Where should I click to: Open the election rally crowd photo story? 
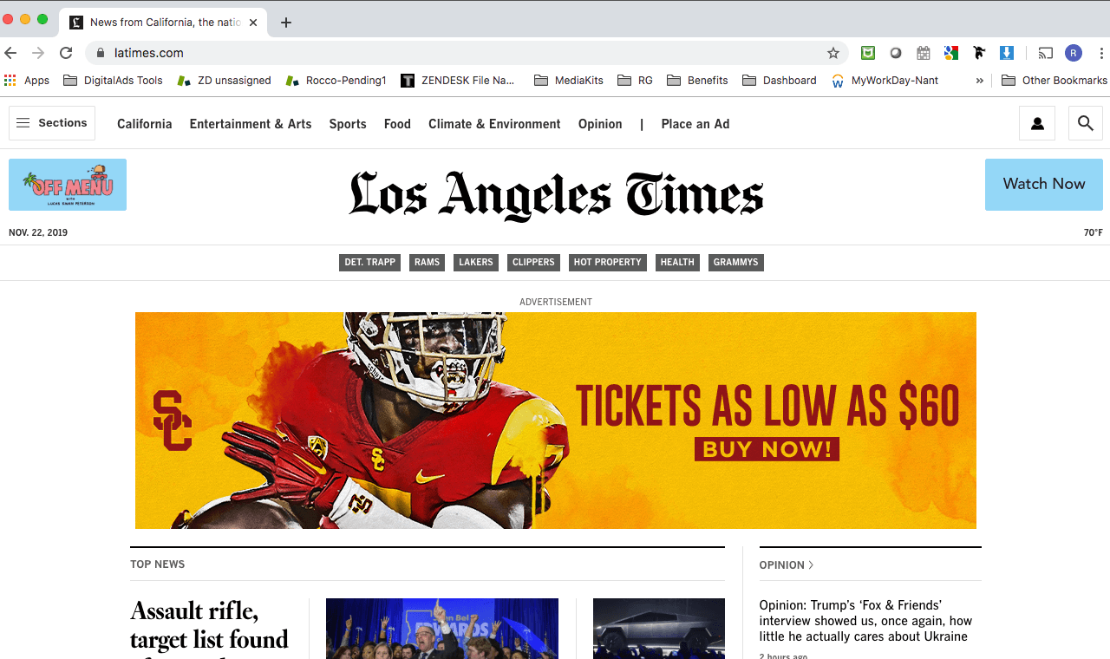[x=442, y=629]
